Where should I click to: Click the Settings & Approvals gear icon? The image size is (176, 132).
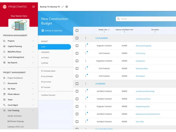tap(43, 31)
